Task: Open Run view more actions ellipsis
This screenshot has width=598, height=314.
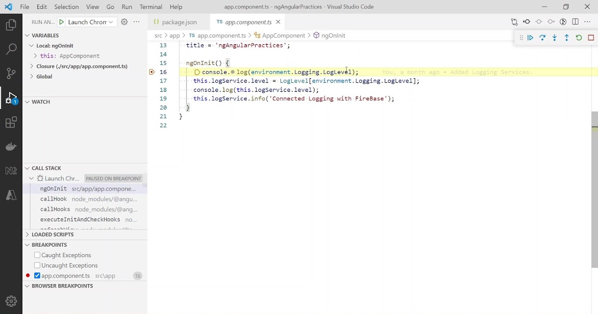Action: click(x=137, y=22)
